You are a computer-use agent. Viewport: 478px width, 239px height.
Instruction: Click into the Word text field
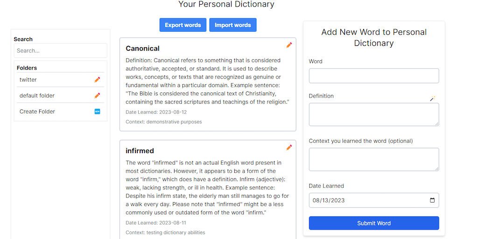tap(373, 76)
